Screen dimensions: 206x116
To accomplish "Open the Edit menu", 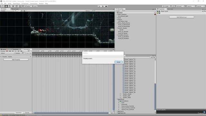I will click(x=5, y=4).
